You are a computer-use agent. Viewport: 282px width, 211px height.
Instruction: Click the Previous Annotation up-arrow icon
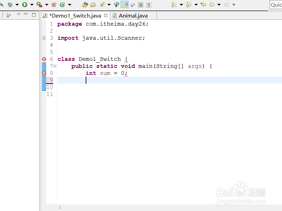coord(188,5)
